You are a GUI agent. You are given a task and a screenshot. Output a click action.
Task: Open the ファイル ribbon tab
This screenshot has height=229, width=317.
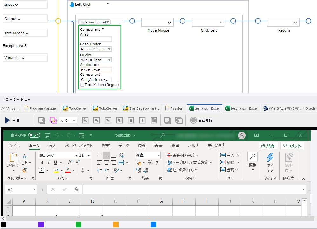coord(14,146)
